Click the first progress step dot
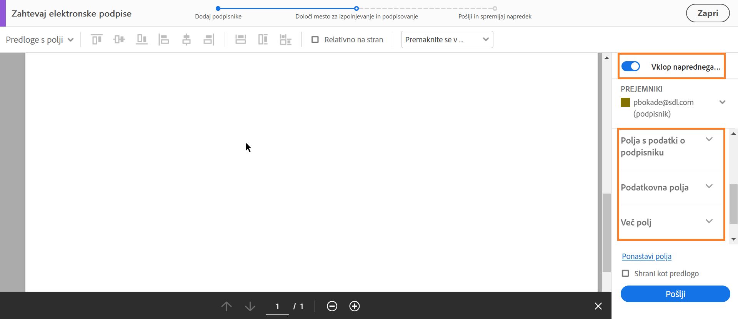 (218, 8)
